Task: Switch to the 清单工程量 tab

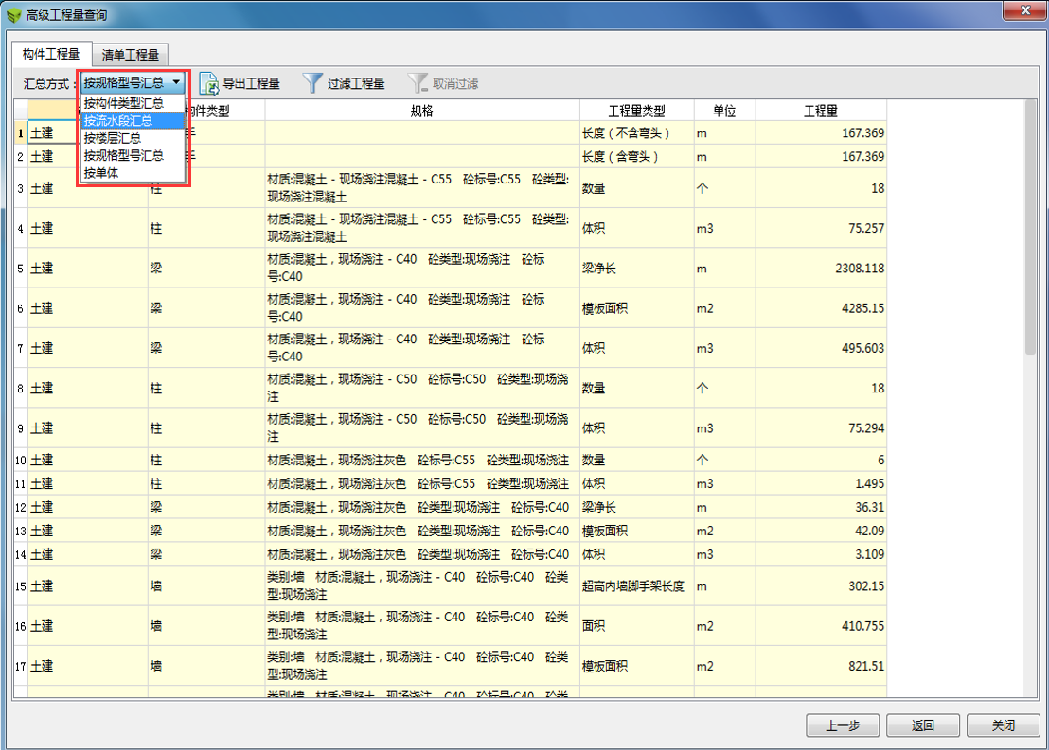Action: point(131,55)
